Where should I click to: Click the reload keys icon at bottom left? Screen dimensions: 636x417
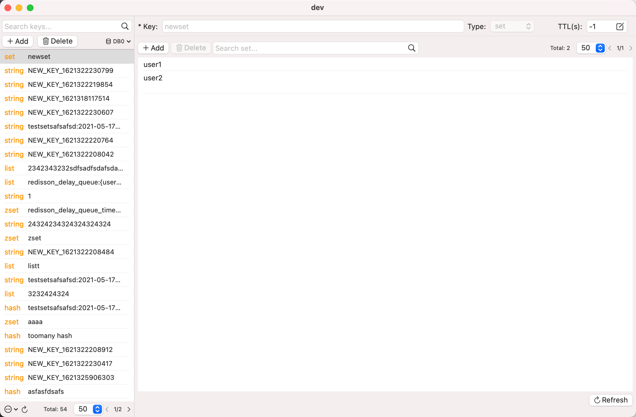(x=25, y=409)
